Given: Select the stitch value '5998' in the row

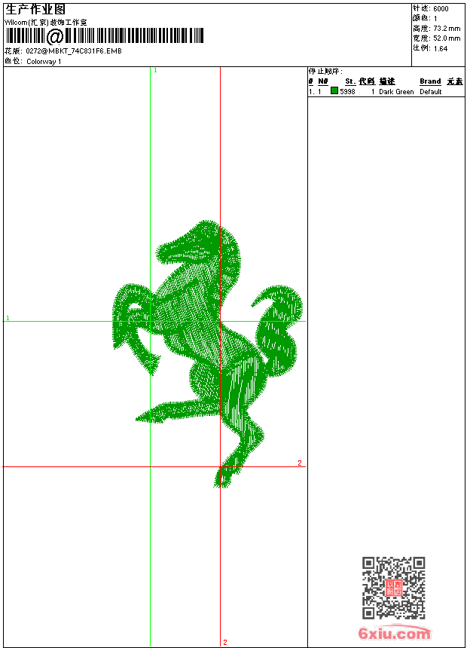Looking at the screenshot, I should pos(347,92).
